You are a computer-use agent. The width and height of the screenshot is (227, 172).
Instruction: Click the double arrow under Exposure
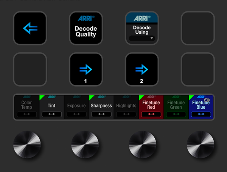pyautogui.click(x=76, y=114)
